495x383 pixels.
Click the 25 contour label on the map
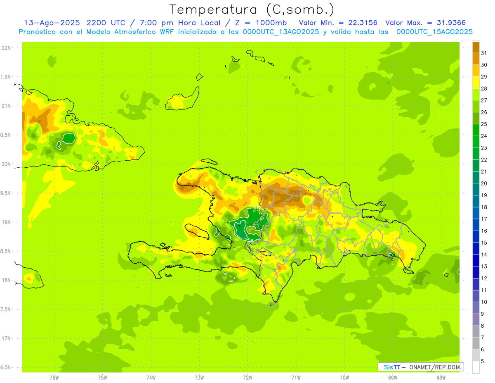click(257, 209)
